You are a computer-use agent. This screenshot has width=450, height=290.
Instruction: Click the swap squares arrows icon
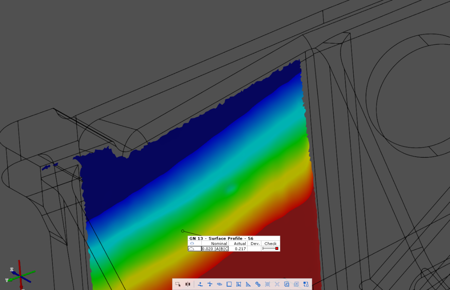click(306, 284)
